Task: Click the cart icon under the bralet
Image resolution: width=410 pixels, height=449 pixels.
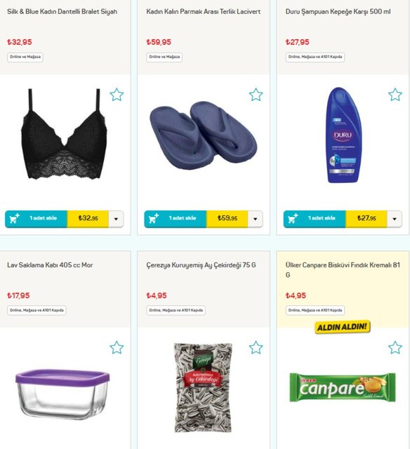Action: pos(14,218)
